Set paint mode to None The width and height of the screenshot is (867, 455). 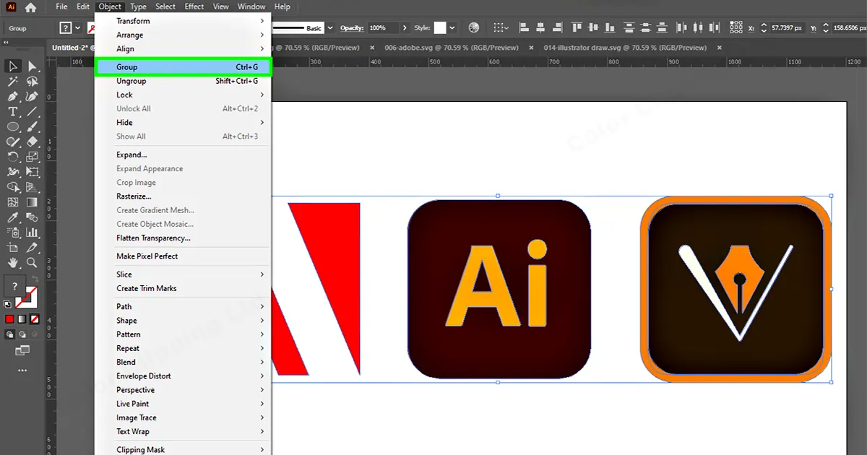coord(33,319)
